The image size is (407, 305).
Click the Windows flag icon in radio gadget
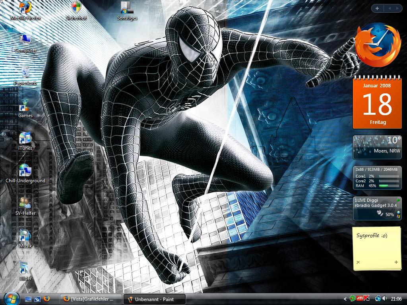399,216
